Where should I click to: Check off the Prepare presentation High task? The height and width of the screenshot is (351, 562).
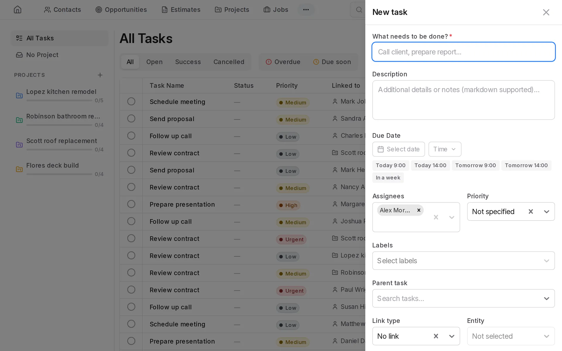(131, 204)
